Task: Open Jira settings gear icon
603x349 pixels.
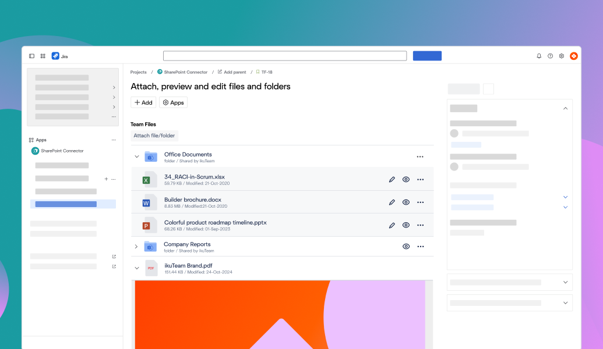Action: pyautogui.click(x=562, y=55)
